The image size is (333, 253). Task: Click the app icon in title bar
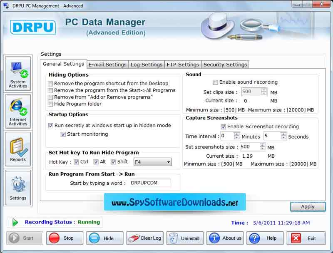pyautogui.click(x=6, y=5)
